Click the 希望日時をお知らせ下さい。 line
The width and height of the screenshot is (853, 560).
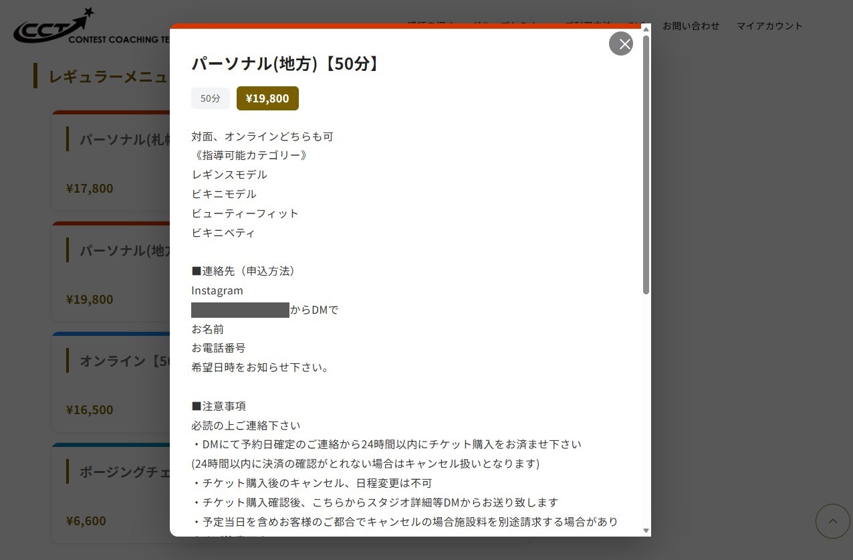coord(260,367)
